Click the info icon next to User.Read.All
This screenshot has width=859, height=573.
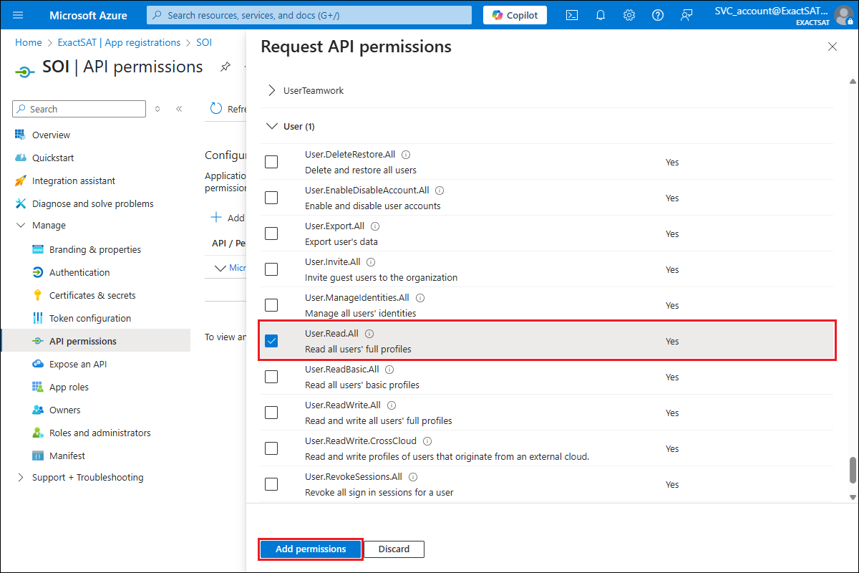click(x=369, y=334)
